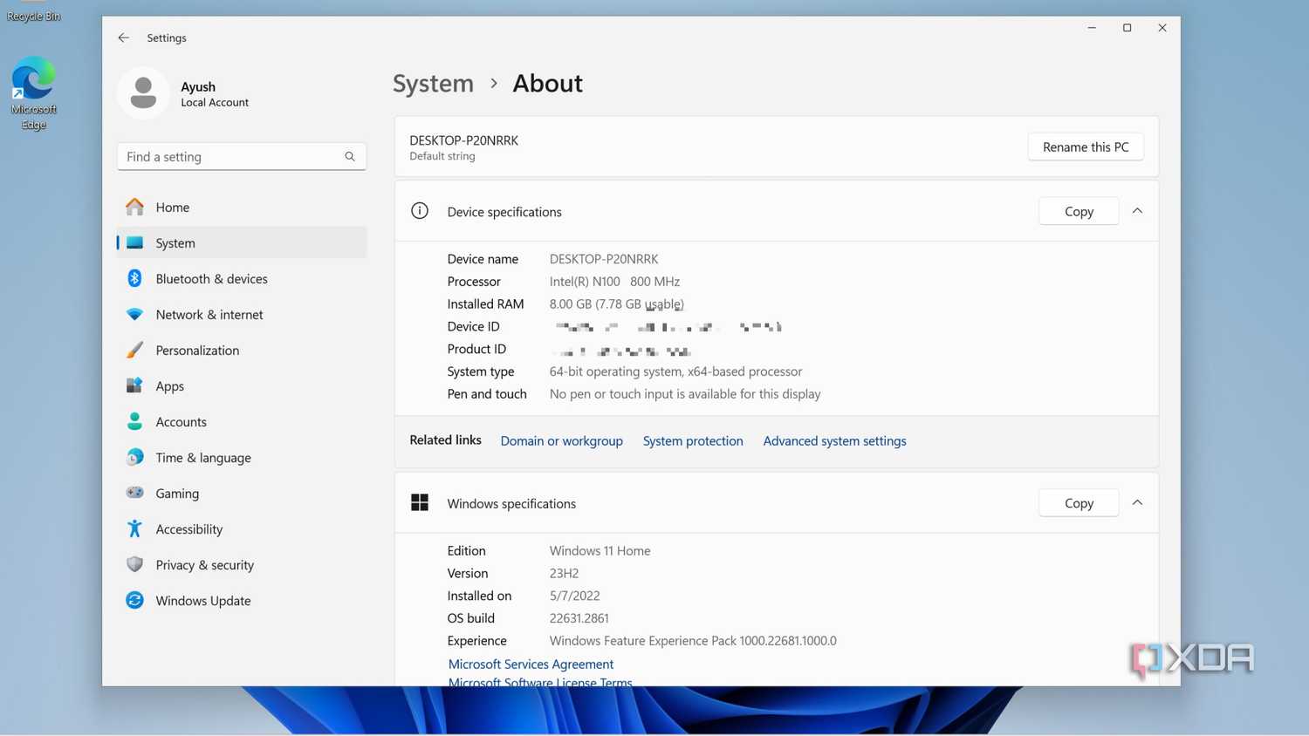Click the Windows Update sync icon
Viewport: 1309px width, 736px height.
point(134,600)
